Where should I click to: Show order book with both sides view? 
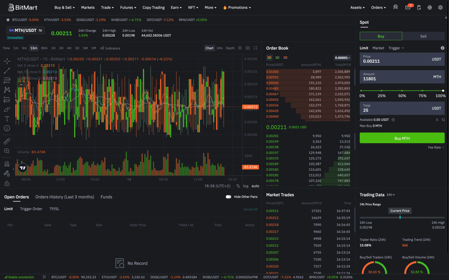(x=270, y=57)
